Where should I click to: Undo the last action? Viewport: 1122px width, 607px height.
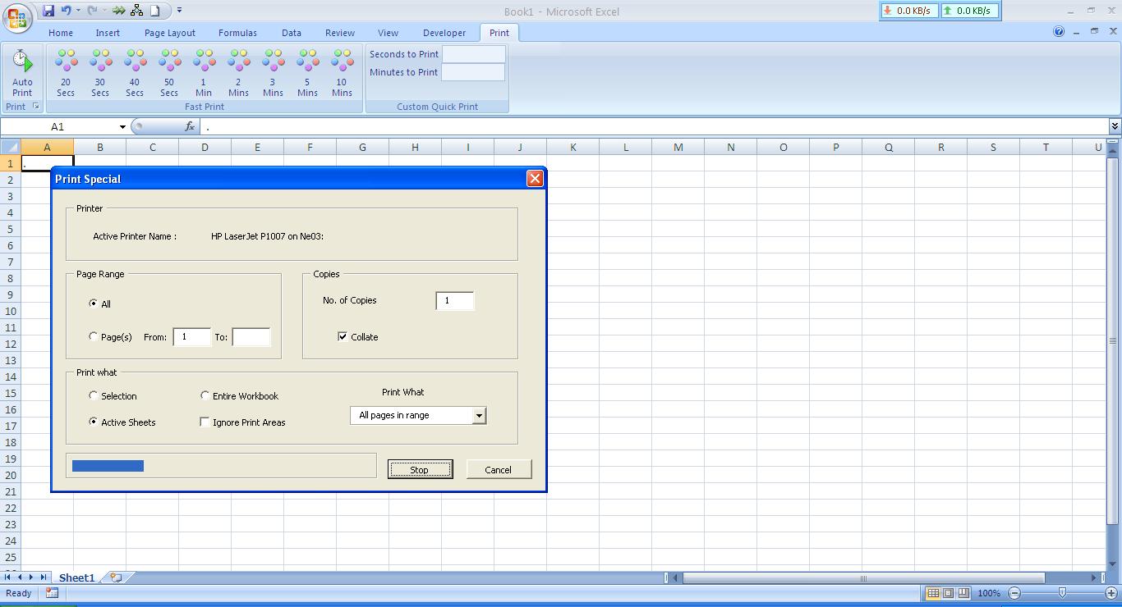click(67, 11)
